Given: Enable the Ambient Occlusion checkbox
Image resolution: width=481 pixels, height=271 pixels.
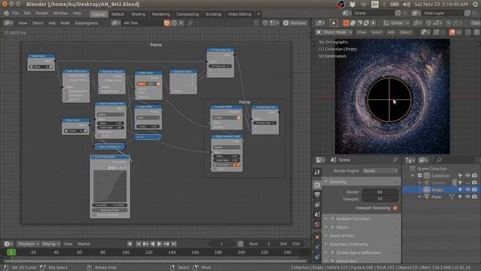Looking at the screenshot, I should pyautogui.click(x=332, y=218).
